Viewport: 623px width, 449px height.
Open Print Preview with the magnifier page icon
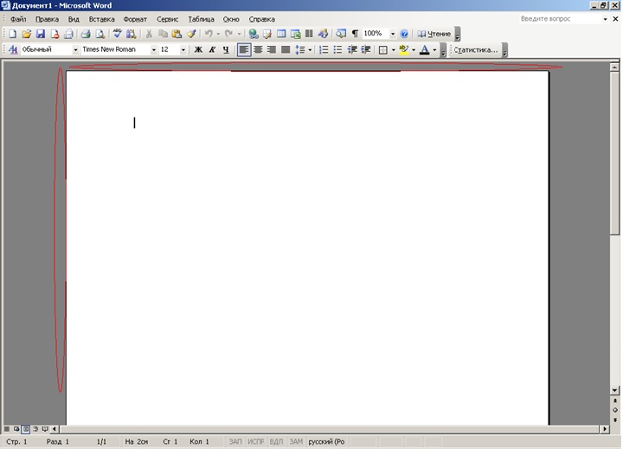pos(100,34)
